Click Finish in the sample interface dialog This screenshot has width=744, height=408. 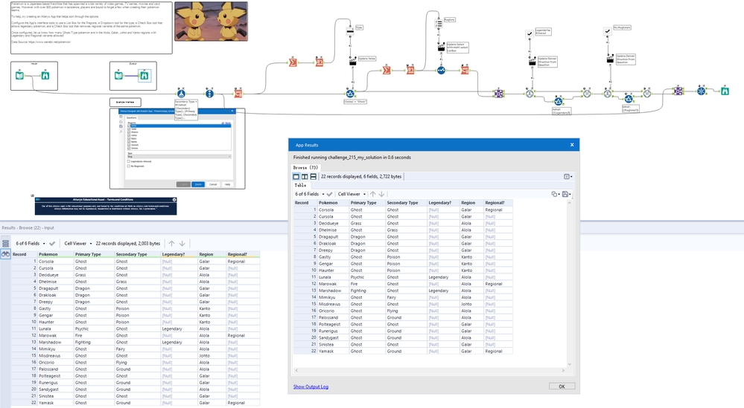(x=198, y=184)
